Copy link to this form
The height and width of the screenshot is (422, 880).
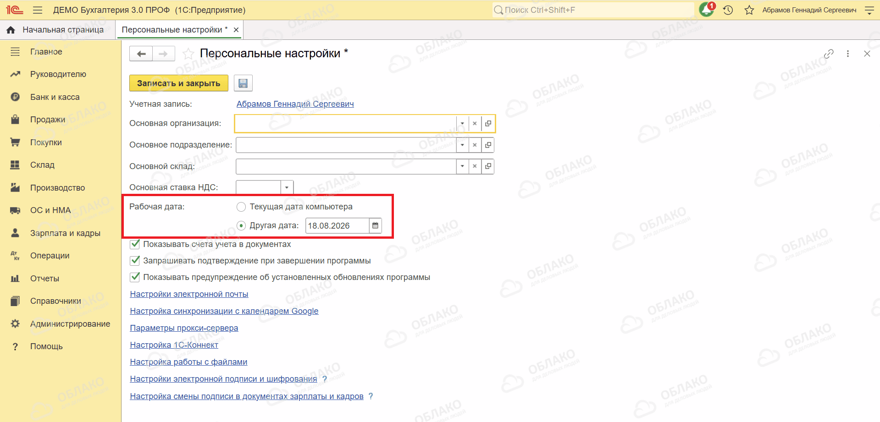click(x=829, y=54)
